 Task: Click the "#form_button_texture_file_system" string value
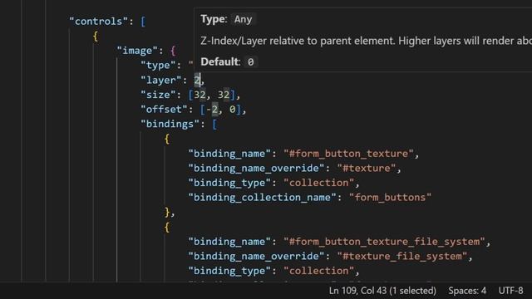coord(384,242)
